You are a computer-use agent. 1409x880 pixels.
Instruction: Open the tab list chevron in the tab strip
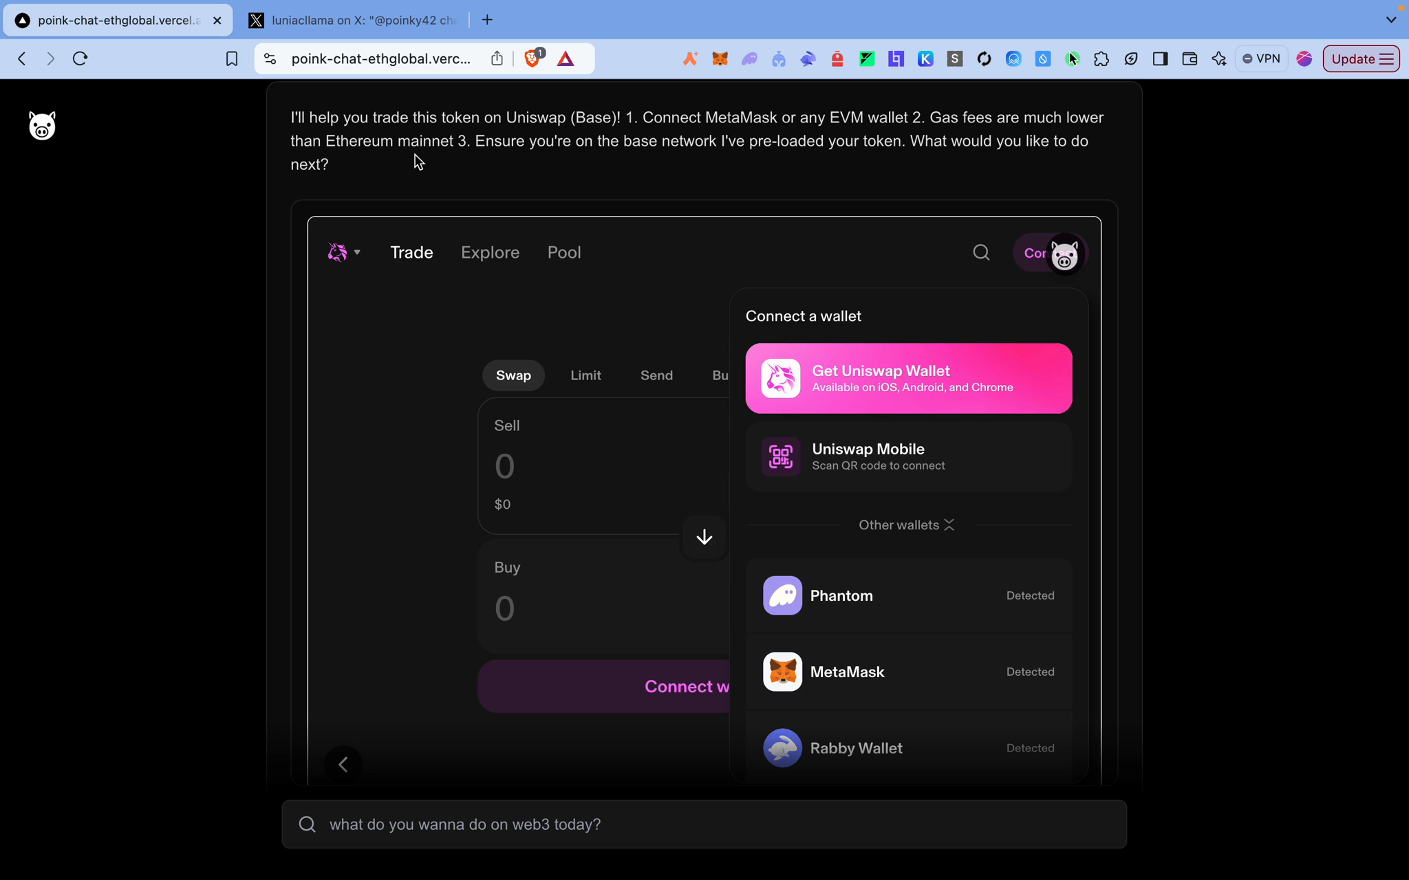coord(1390,20)
